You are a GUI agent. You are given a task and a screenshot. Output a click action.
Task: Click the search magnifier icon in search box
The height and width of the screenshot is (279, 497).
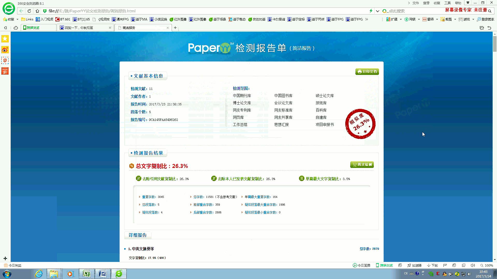tap(490, 11)
